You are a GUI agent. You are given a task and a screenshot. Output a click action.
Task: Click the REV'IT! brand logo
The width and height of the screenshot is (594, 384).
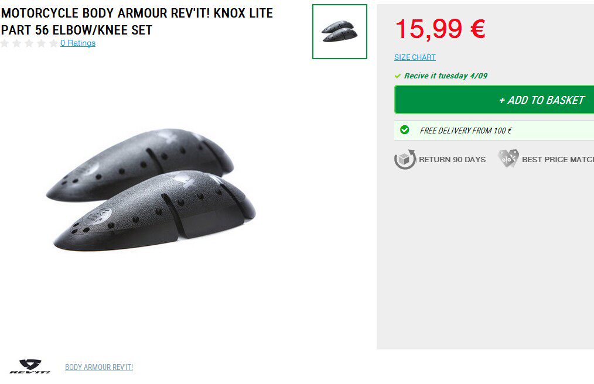(30, 366)
